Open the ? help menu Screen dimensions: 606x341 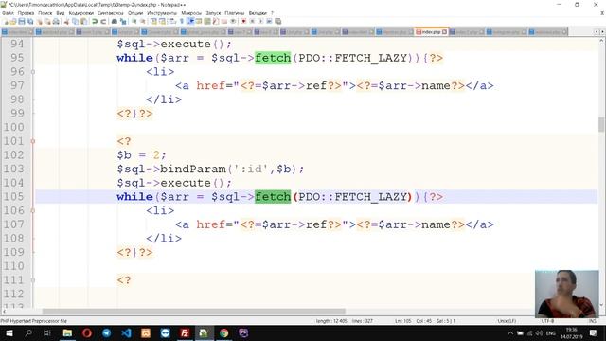click(x=272, y=13)
